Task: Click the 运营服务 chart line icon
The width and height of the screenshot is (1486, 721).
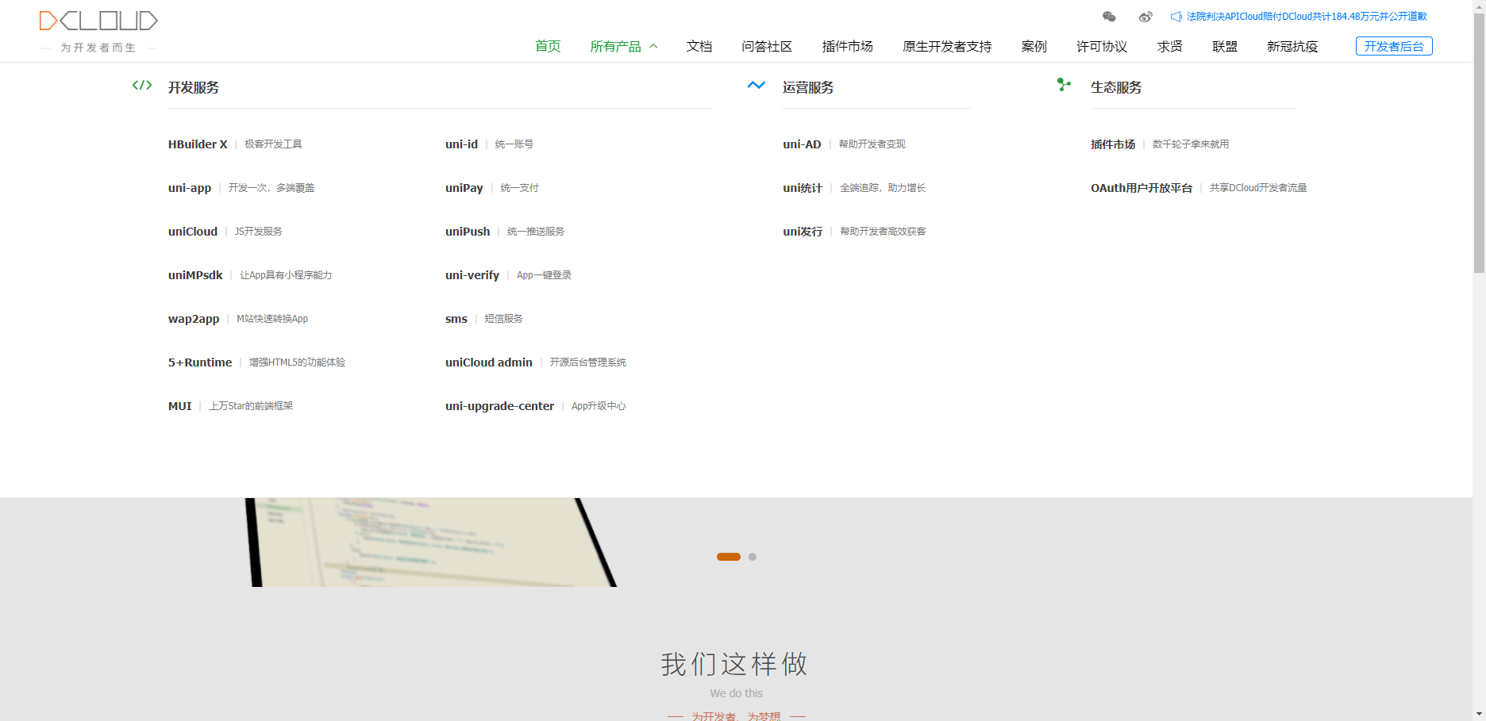Action: click(x=756, y=85)
